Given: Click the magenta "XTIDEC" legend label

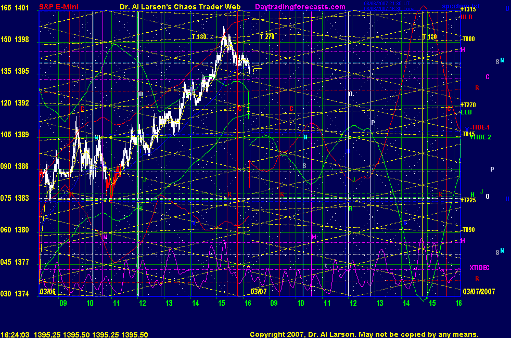Looking at the screenshot, I should pyautogui.click(x=479, y=268).
